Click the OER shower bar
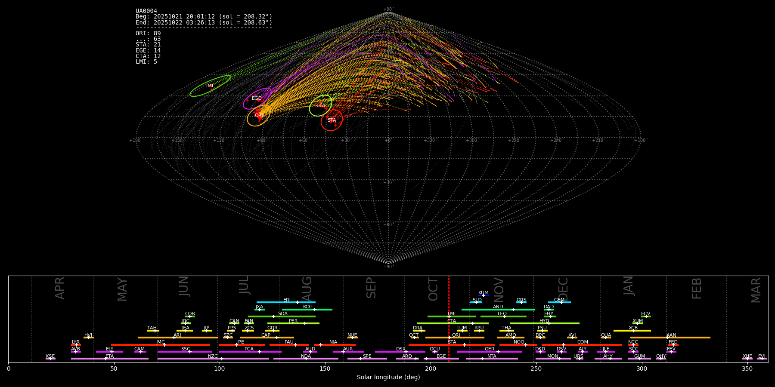 click(490, 352)
